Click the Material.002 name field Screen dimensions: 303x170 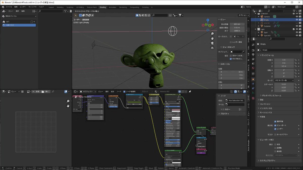(168, 92)
